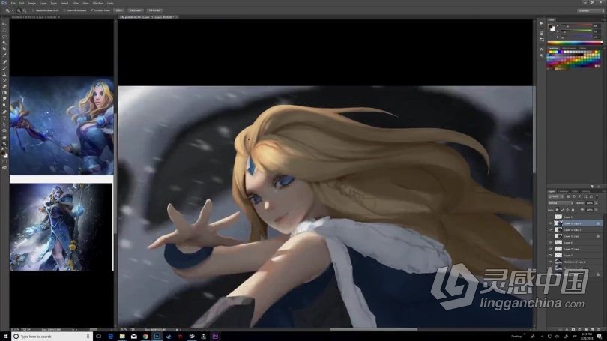Screen dimensions: 607x341
Task: Toggle visibility of Layer 15 copy 2
Action: (550, 229)
